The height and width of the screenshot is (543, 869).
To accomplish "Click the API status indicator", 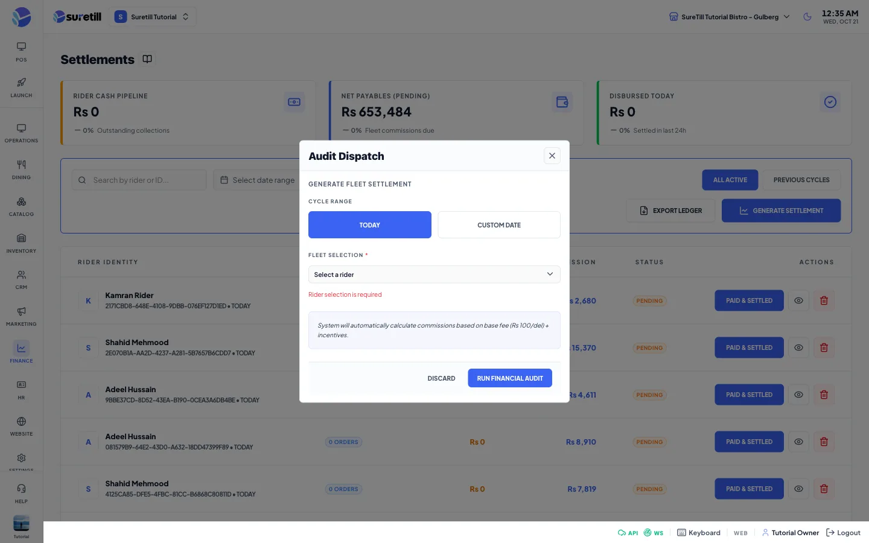I will 628,533.
